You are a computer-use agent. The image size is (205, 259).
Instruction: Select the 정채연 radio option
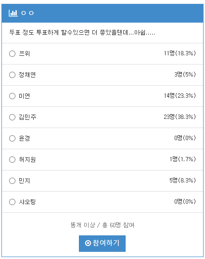pyautogui.click(x=12, y=75)
